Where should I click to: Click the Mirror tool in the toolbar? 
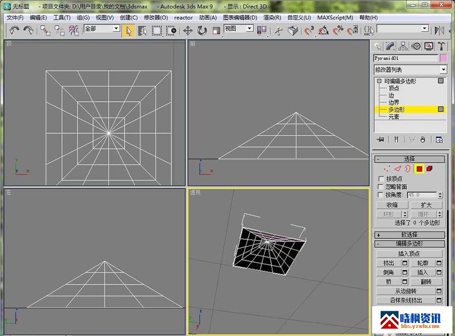439,31
